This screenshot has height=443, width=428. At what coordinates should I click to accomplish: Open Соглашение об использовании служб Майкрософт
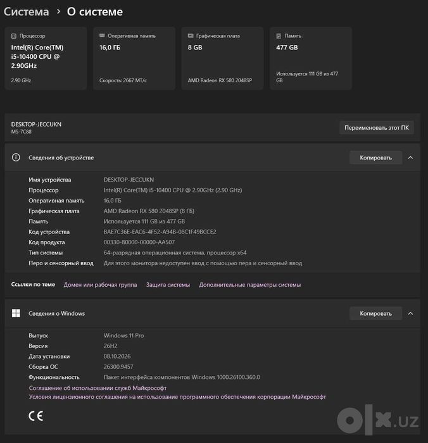pyautogui.click(x=98, y=388)
